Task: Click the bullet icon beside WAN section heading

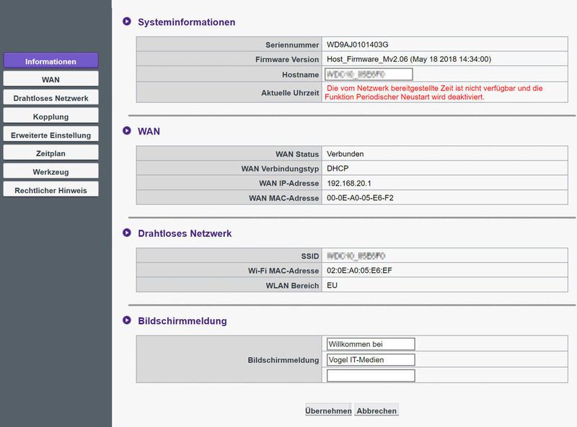Action: [128, 131]
